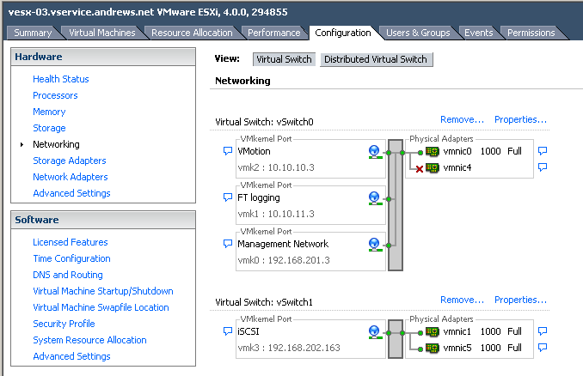Click Properties... for vSwitch0

(520, 119)
